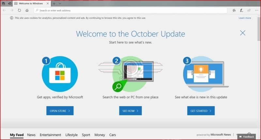Share this page icon
This screenshot has width=261, height=140.
(x=249, y=10)
